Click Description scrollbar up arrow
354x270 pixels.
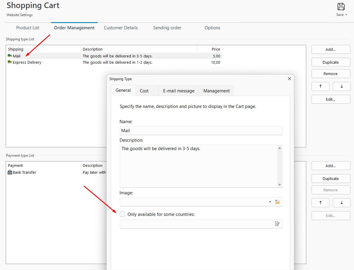tap(280, 148)
